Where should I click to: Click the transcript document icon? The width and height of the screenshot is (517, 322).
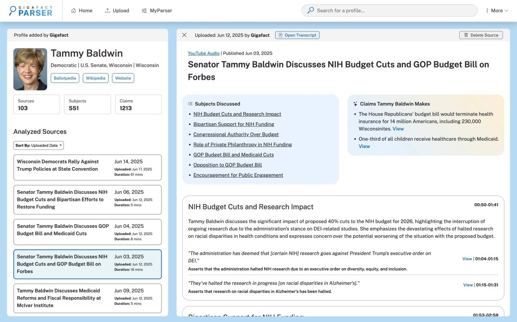tap(280, 35)
